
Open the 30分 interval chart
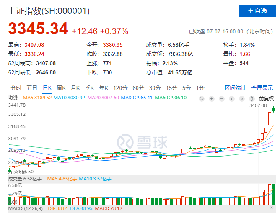pyautogui.click(x=155, y=88)
